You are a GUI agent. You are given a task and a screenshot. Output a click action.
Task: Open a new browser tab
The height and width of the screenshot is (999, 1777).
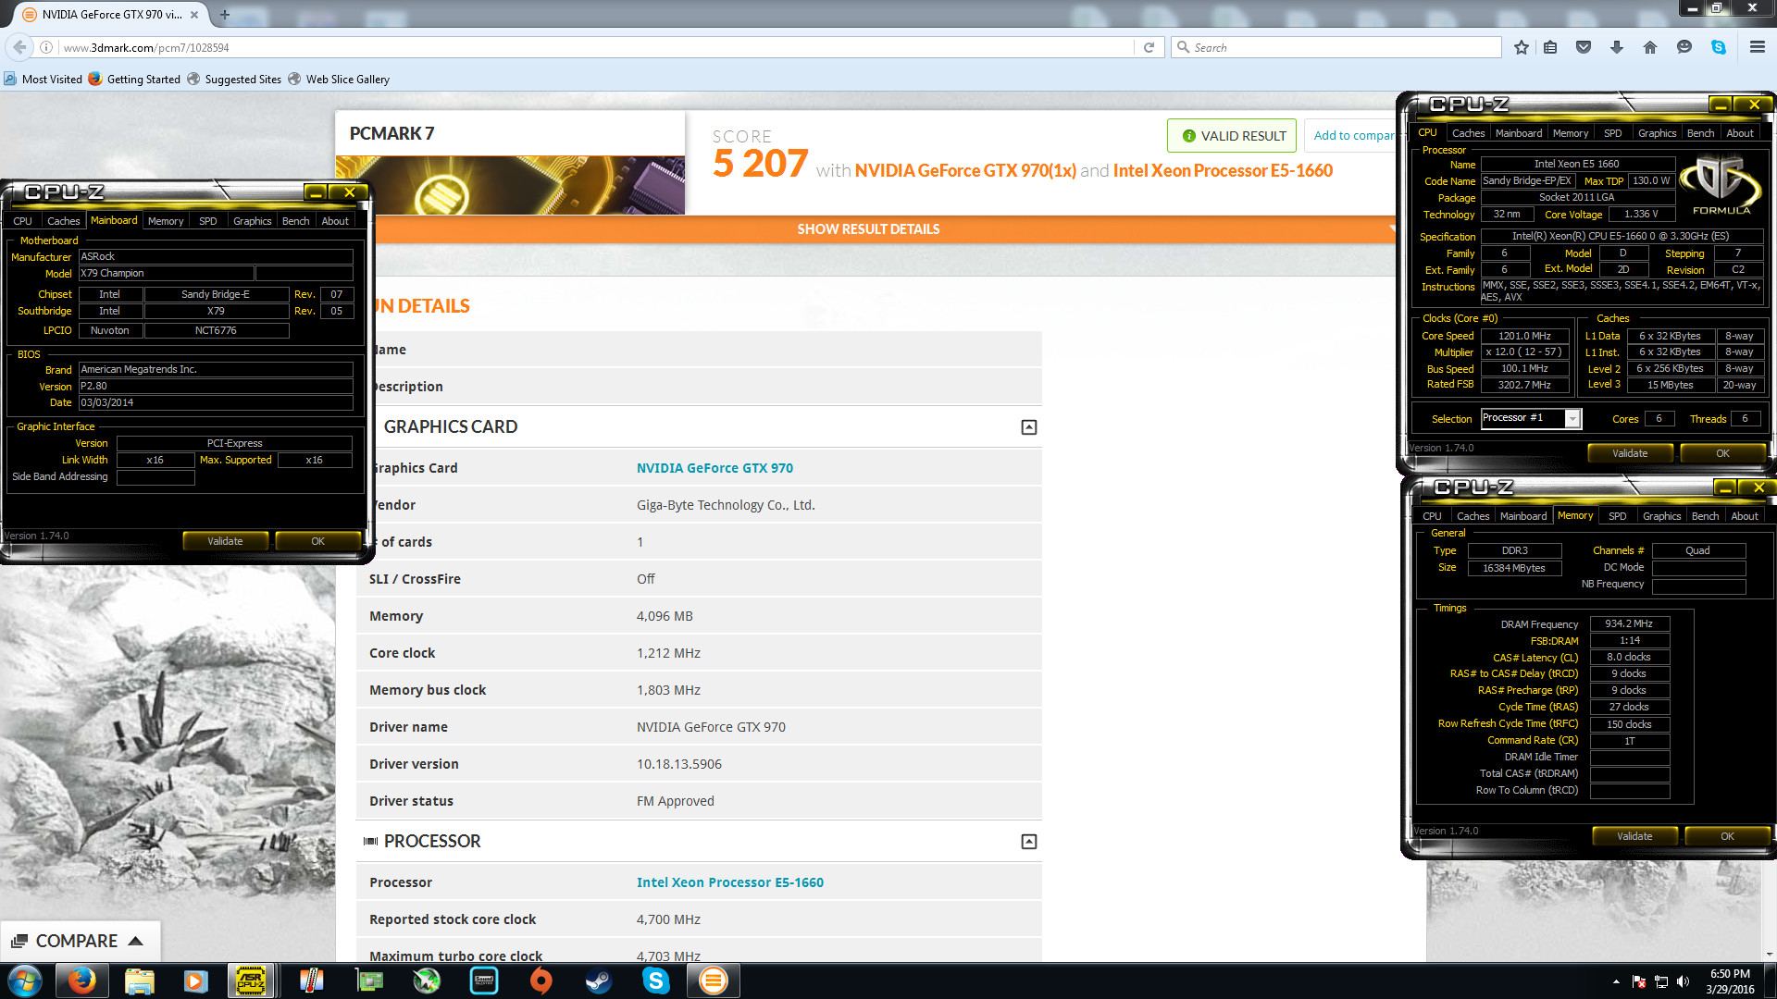coord(225,15)
